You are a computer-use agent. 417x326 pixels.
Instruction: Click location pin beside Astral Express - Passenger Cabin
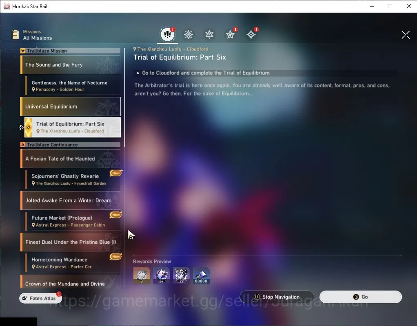[33, 225]
